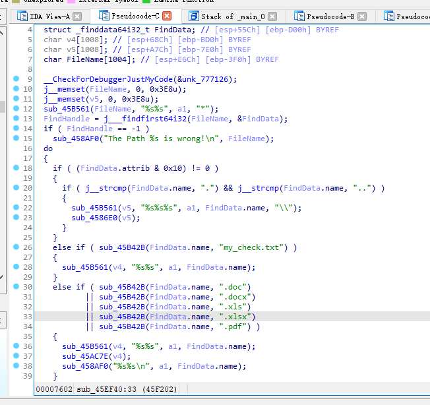Click the unk_777126 reference

click(205, 79)
